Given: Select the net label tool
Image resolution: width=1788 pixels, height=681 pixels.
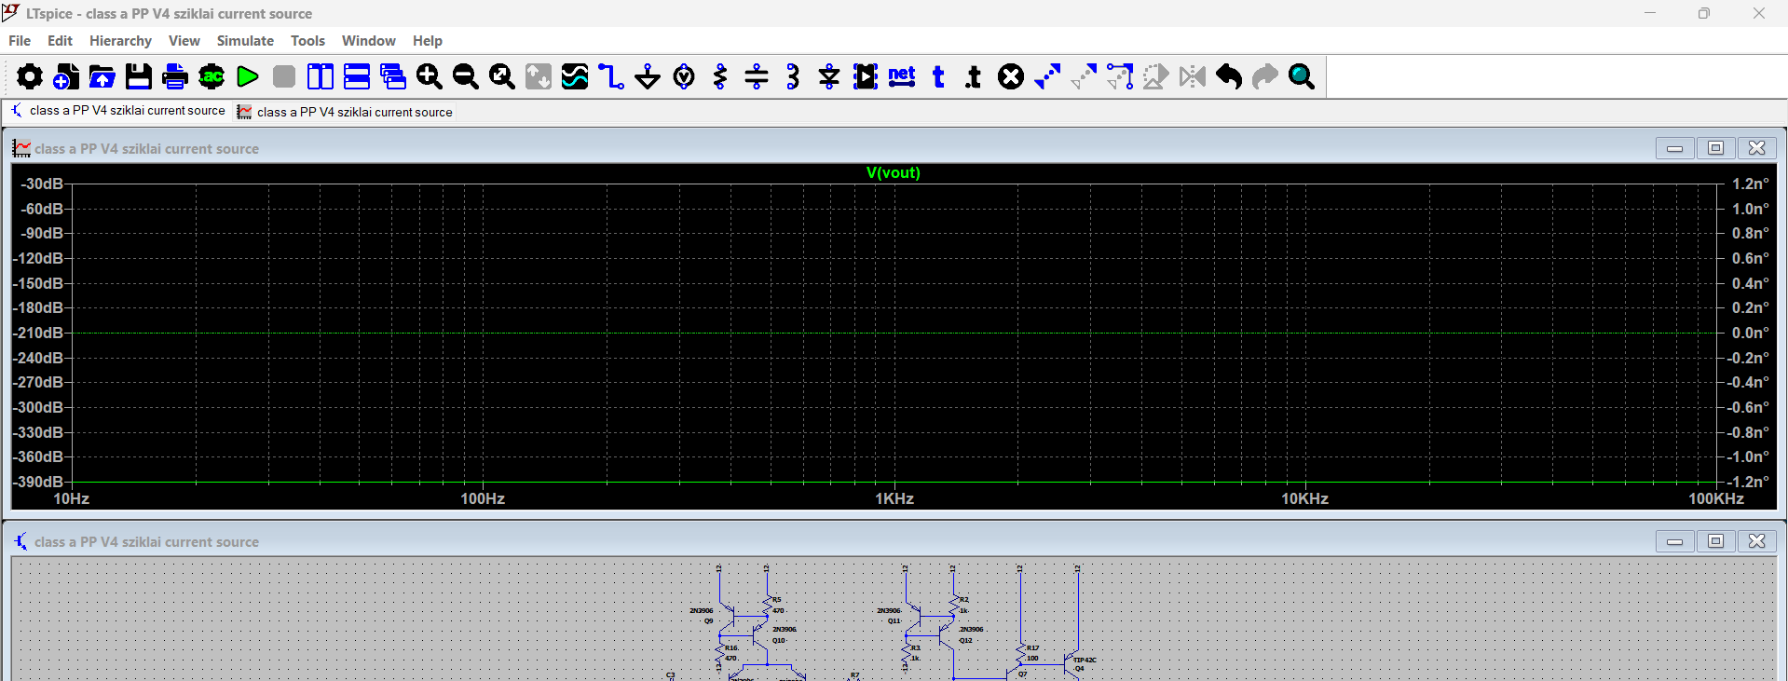Looking at the screenshot, I should (902, 76).
